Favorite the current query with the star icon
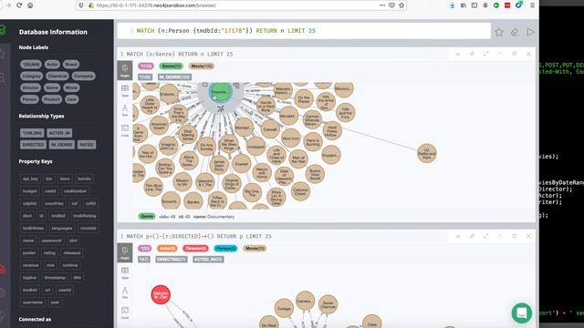The height and width of the screenshot is (328, 584). tap(499, 32)
